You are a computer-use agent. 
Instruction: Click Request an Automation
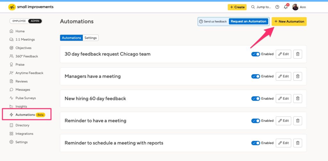tap(248, 21)
